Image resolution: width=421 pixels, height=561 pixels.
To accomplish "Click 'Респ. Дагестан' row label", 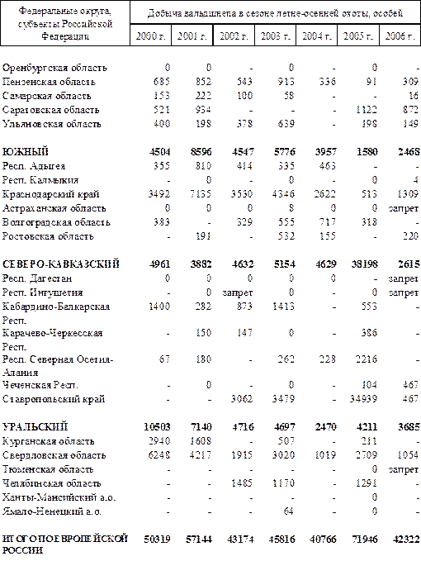I will (x=37, y=278).
